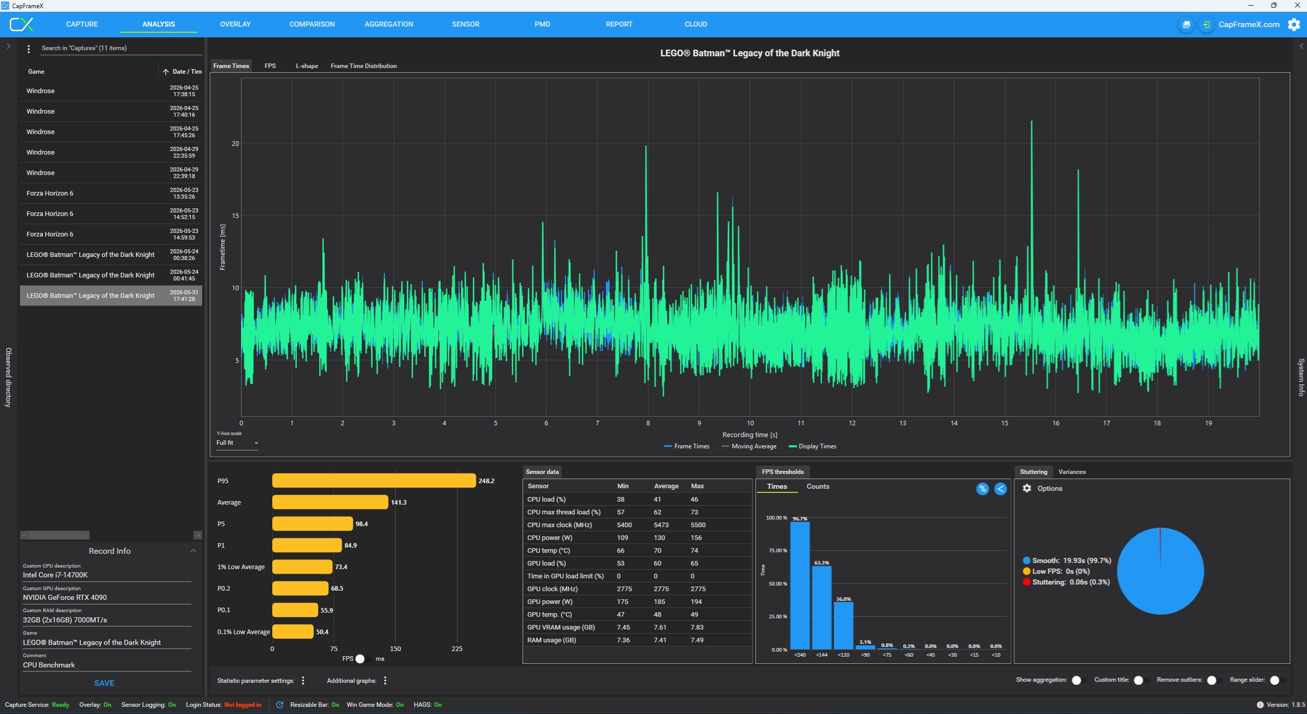Click the version info icon
The width and height of the screenshot is (1307, 714).
pos(1260,705)
